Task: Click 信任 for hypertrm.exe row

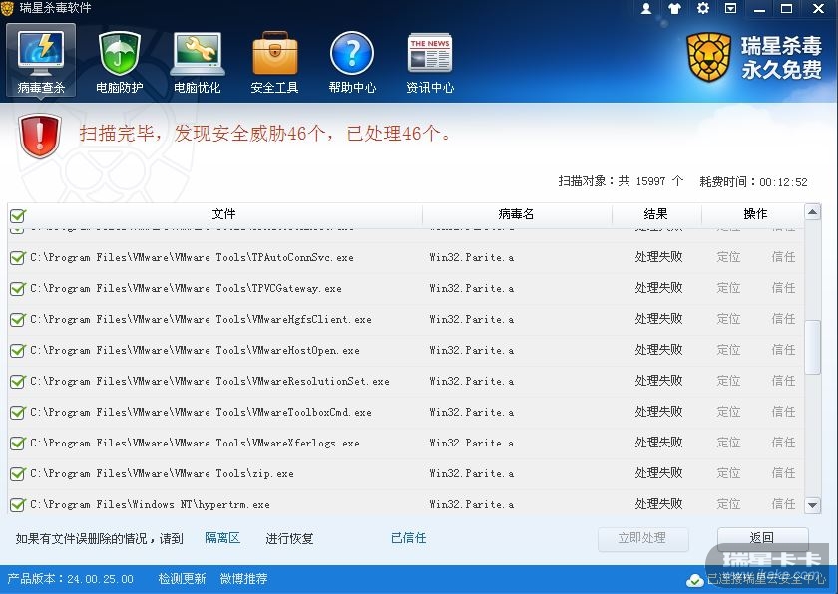Action: (783, 504)
